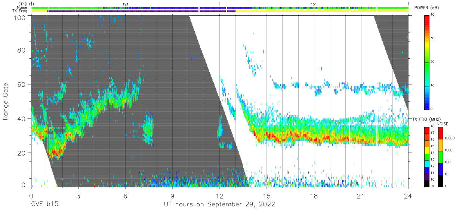Click the "10000" tick on NOISE legend

pyautogui.click(x=449, y=138)
